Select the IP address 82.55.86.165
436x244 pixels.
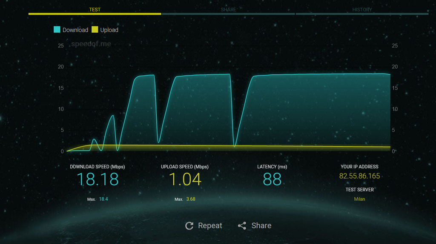point(359,176)
